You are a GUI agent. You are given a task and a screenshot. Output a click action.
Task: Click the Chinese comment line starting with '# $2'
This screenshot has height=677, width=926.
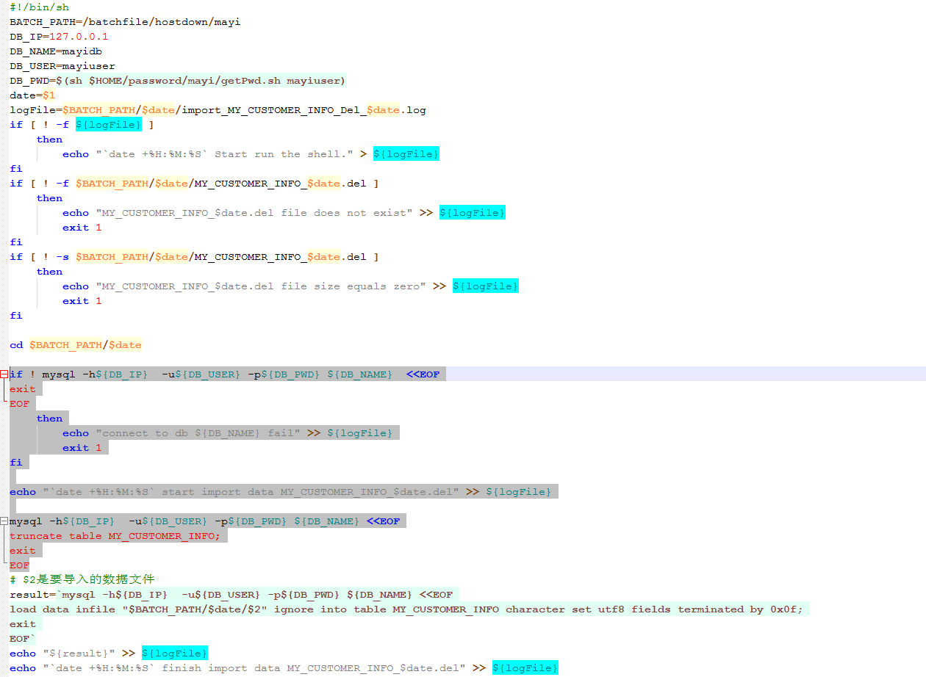[x=82, y=580]
